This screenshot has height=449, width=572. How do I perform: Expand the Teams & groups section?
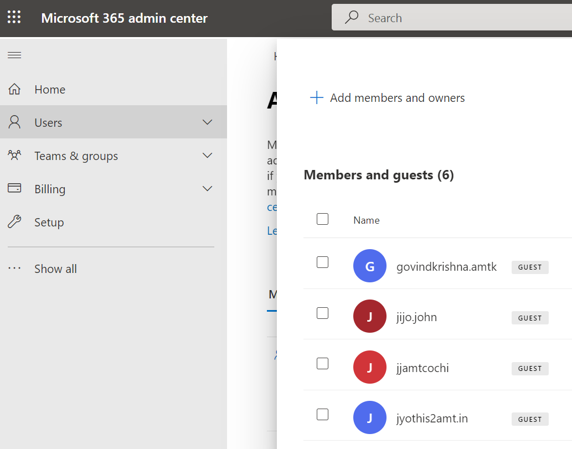(207, 155)
